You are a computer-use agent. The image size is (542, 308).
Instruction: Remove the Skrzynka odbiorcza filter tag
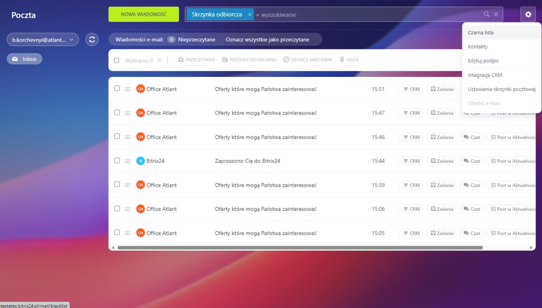pos(250,14)
